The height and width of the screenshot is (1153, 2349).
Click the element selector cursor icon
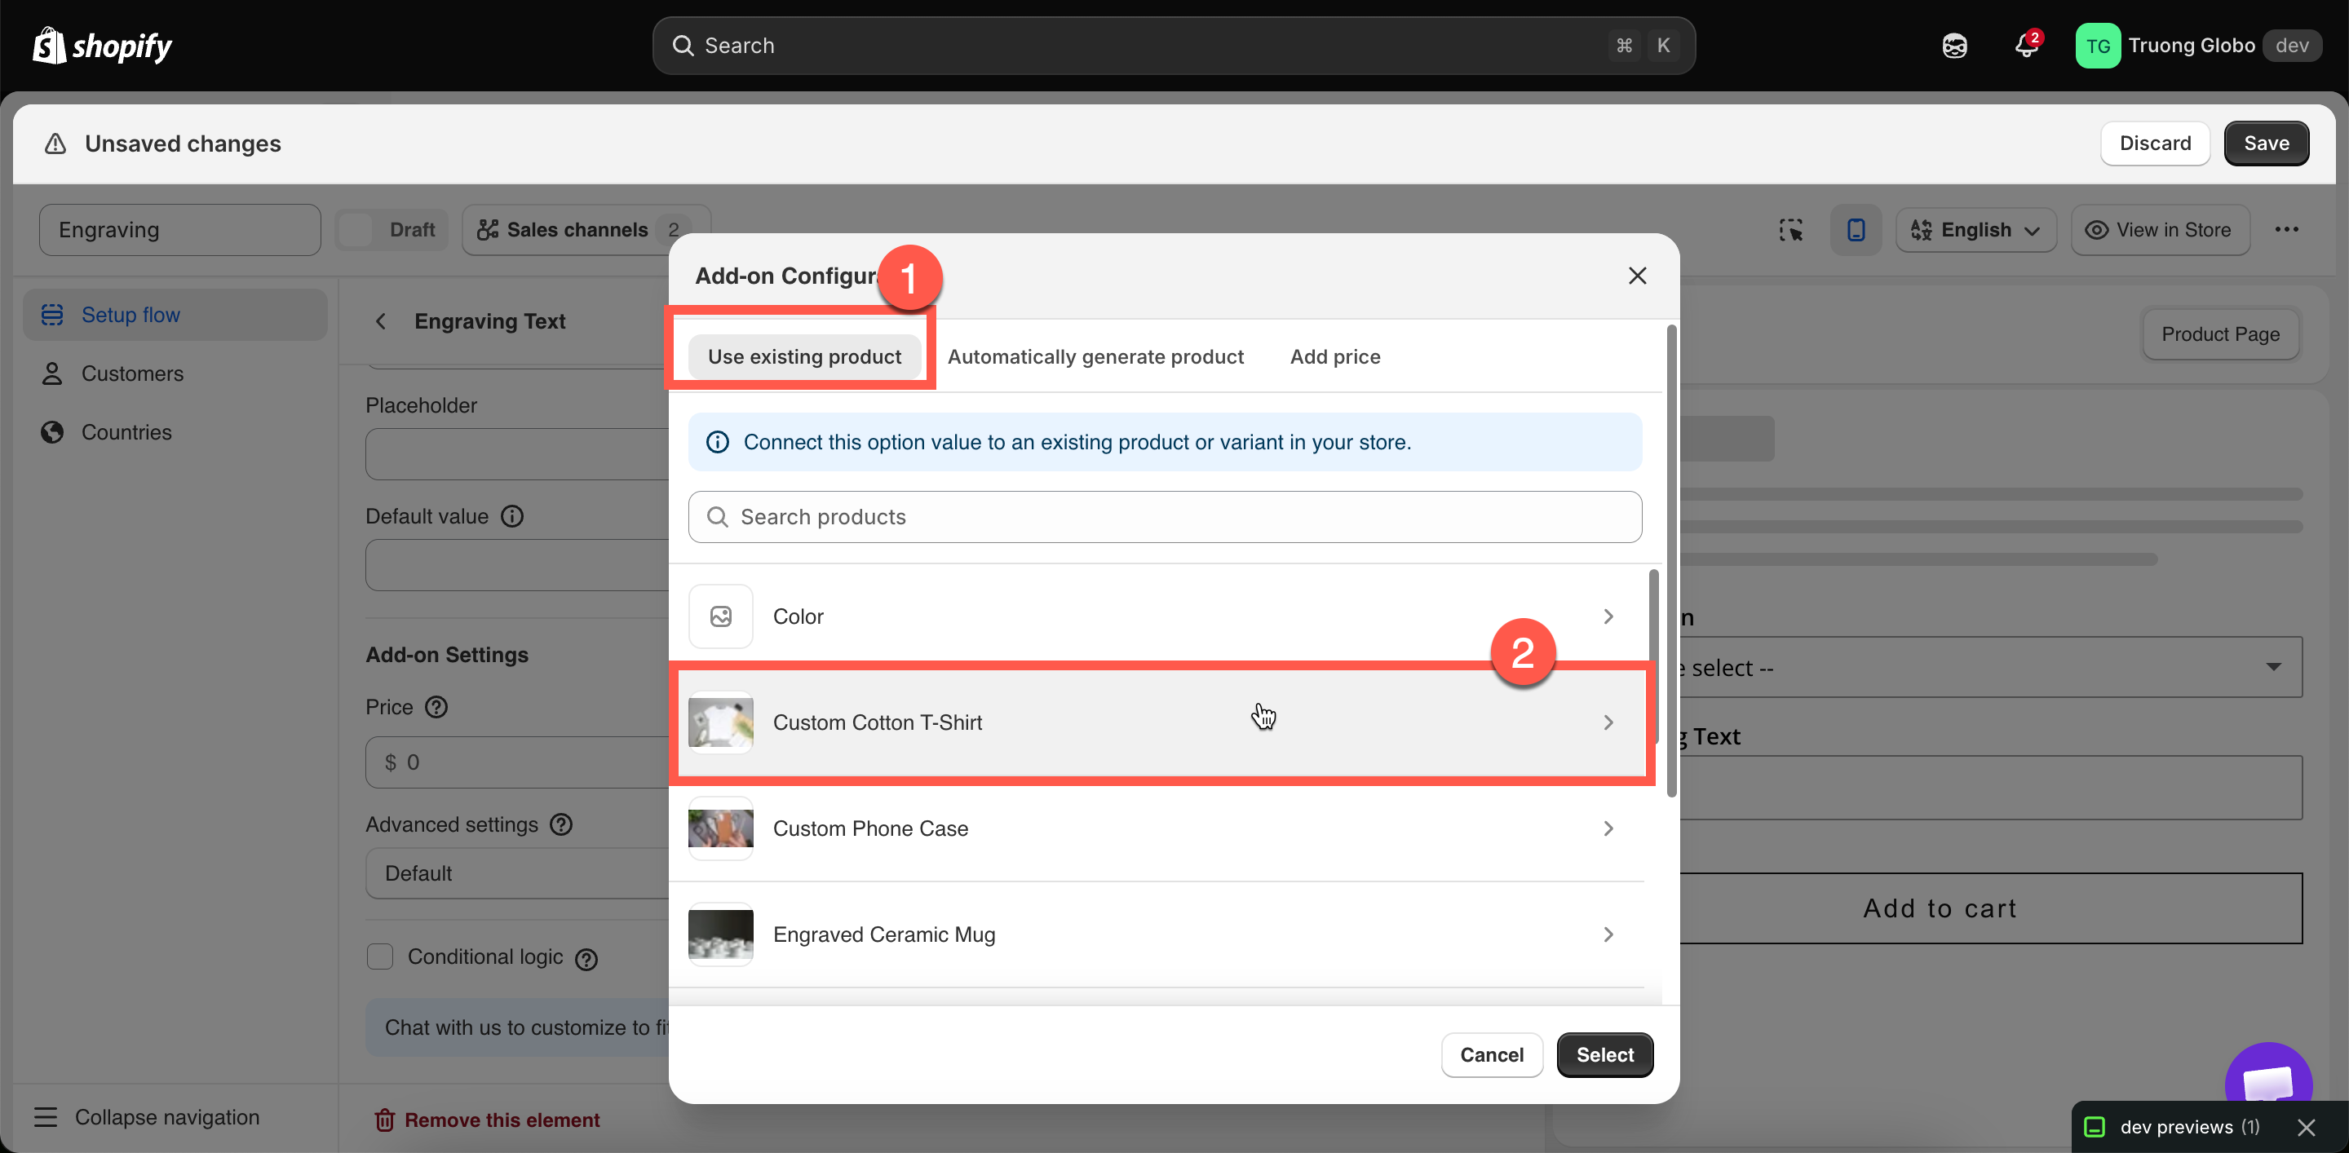click(x=1791, y=230)
